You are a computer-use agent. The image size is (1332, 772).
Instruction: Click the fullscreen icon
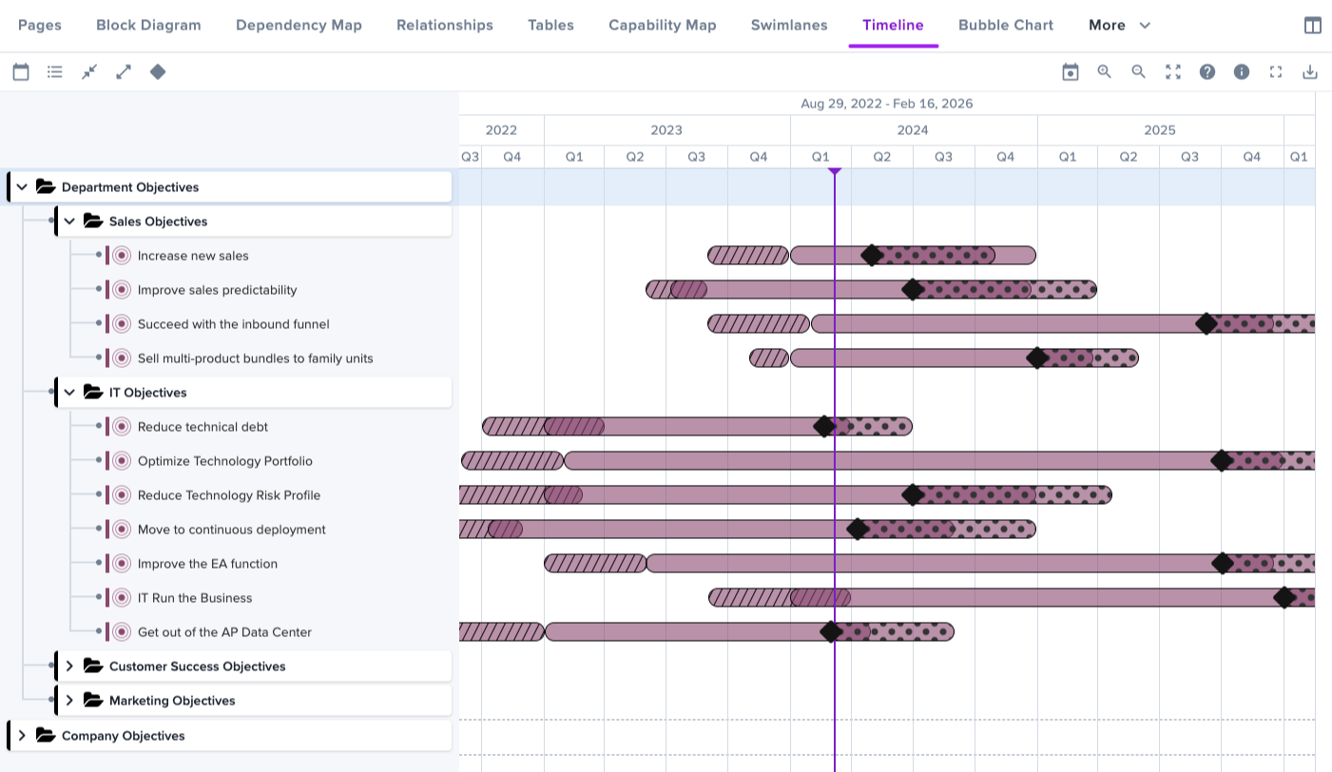[x=1276, y=71]
